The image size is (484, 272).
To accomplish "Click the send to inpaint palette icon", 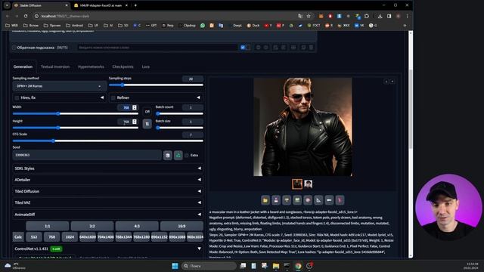I will pyautogui.click(x=308, y=200).
